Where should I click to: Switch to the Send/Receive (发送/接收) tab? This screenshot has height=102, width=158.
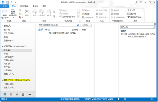coord(24,6)
